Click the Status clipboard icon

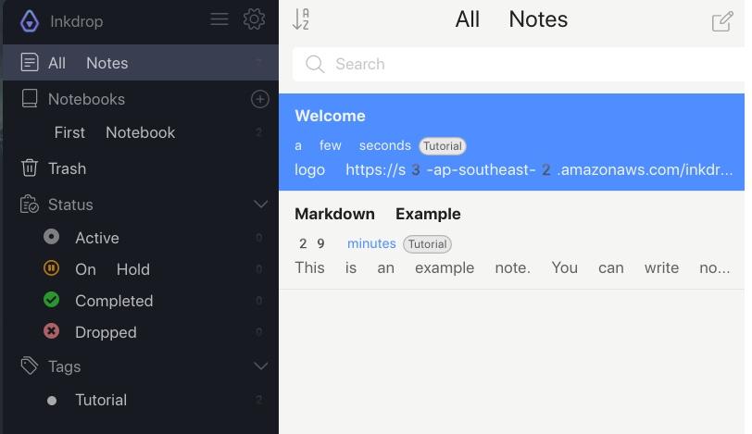click(x=30, y=205)
